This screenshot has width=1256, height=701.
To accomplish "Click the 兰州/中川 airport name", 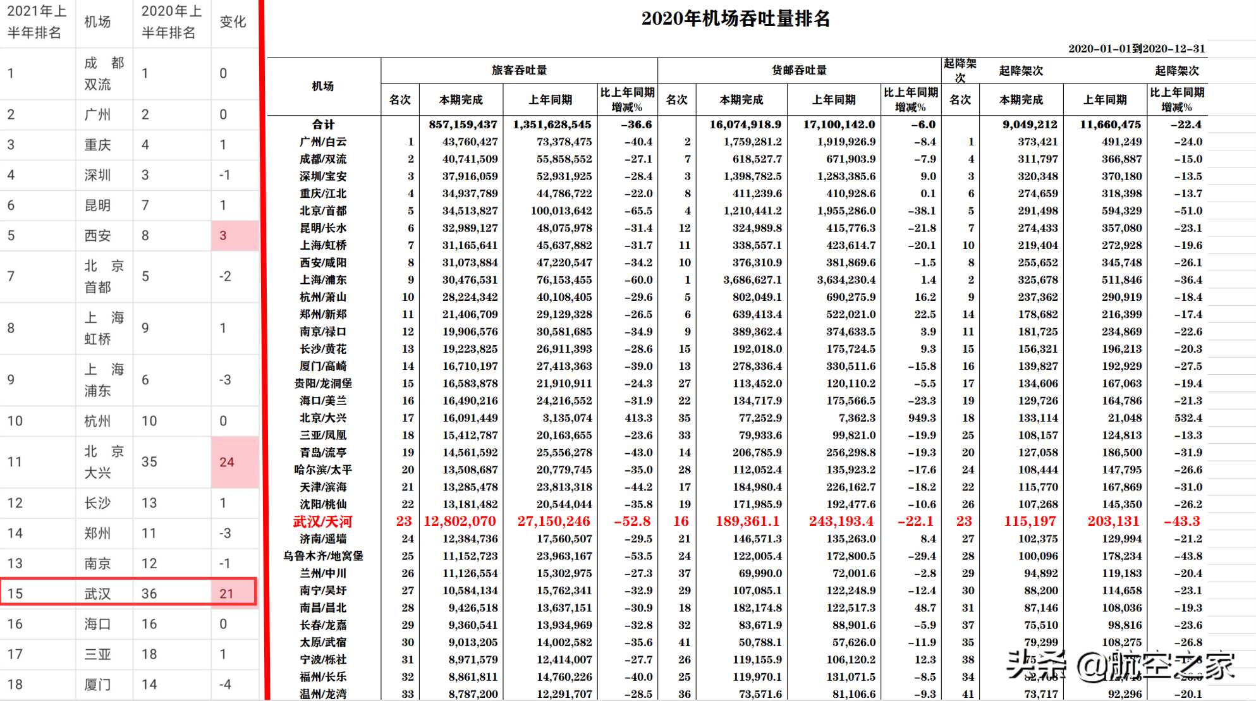I will point(323,573).
